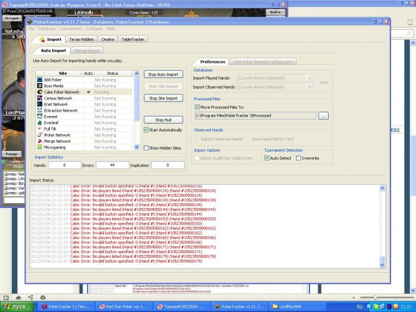Click the cloud icon in bottom status bar
This screenshot has width=416, height=312.
click(x=18, y=297)
